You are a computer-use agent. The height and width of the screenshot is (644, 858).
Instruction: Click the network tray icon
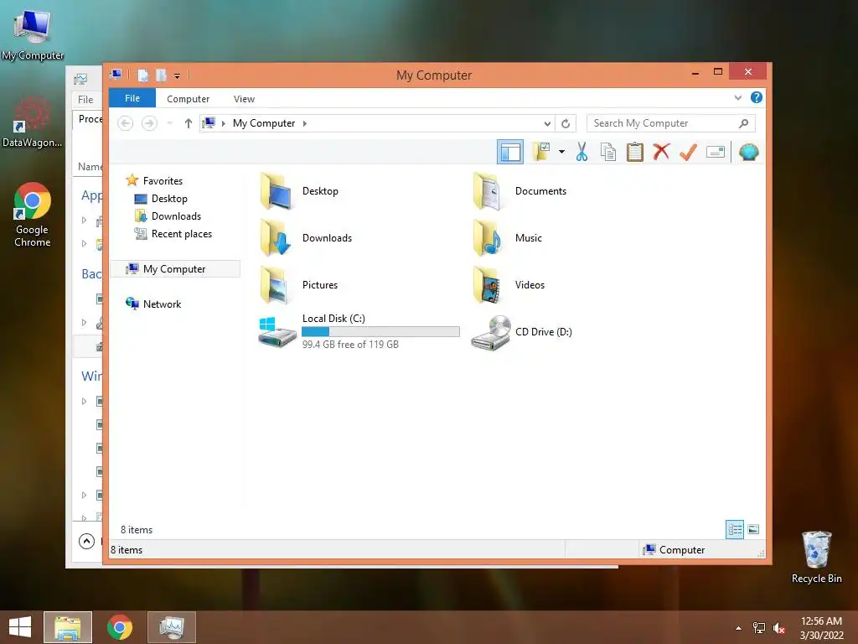pyautogui.click(x=758, y=628)
